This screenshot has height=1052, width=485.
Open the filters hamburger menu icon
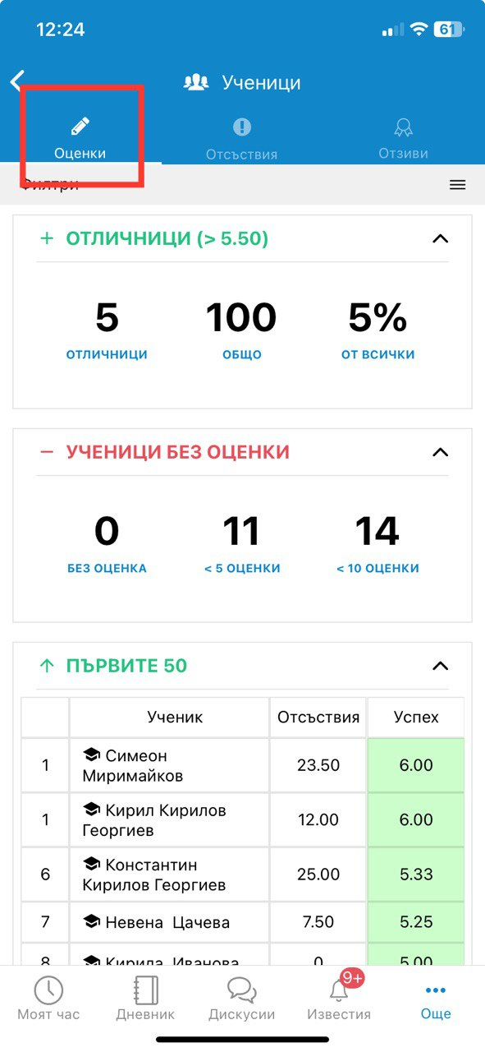[x=457, y=185]
